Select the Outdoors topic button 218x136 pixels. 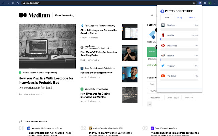coord(189,98)
